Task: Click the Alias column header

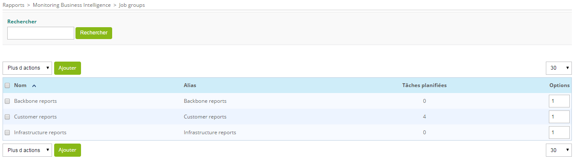Action: tap(190, 85)
